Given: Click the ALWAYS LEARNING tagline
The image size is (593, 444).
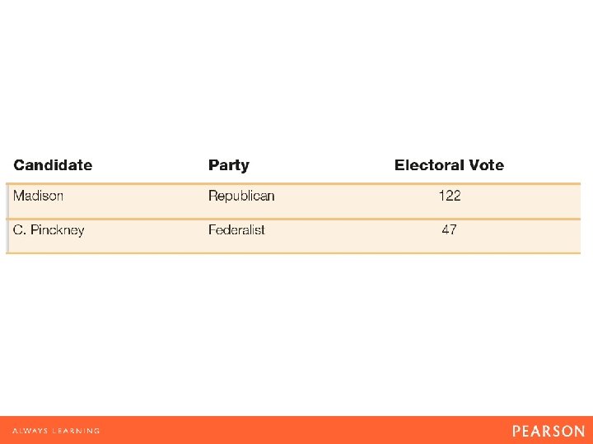Looking at the screenshot, I should (x=56, y=431).
